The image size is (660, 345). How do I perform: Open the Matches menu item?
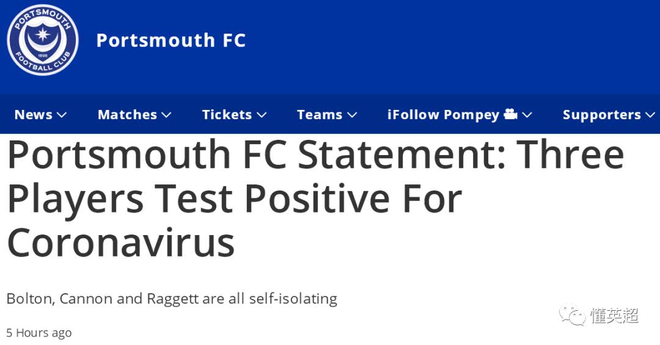tap(128, 114)
